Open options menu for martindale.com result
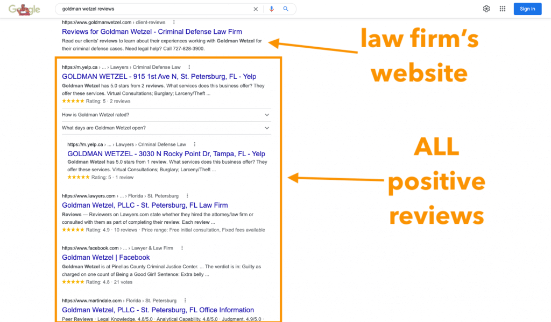551x322 pixels. coord(185,301)
